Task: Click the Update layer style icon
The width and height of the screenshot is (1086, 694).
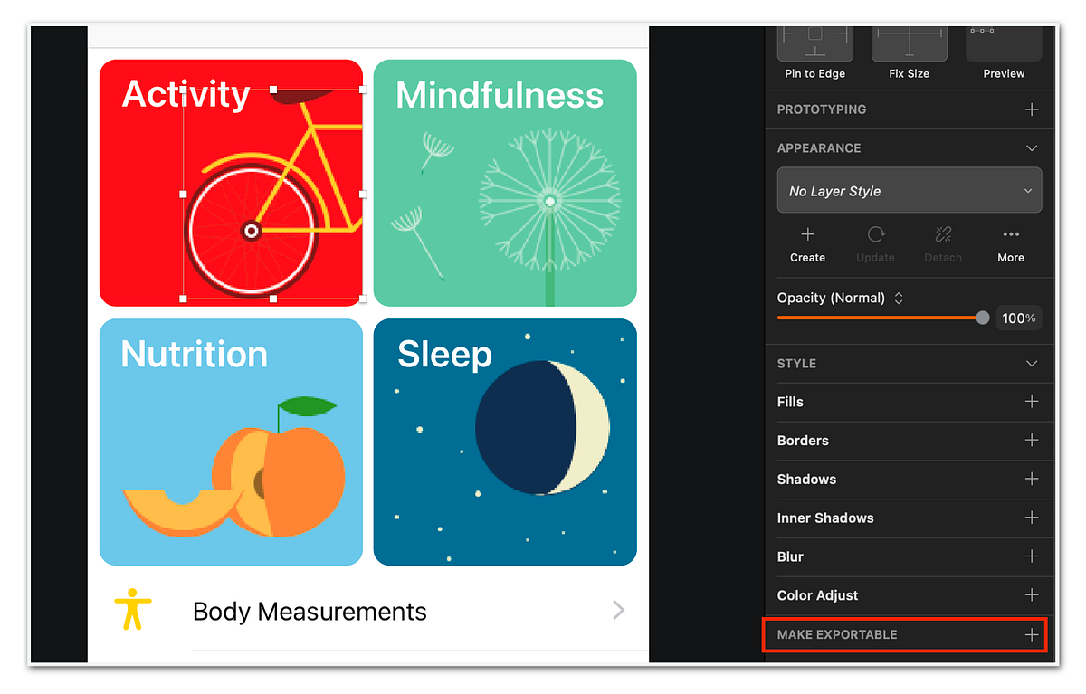Action: (x=874, y=244)
